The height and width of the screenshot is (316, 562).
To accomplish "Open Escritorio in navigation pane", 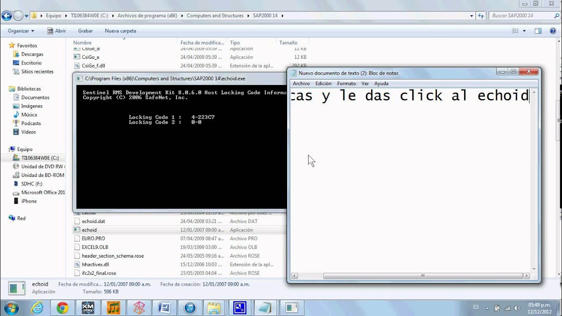I will (x=32, y=63).
